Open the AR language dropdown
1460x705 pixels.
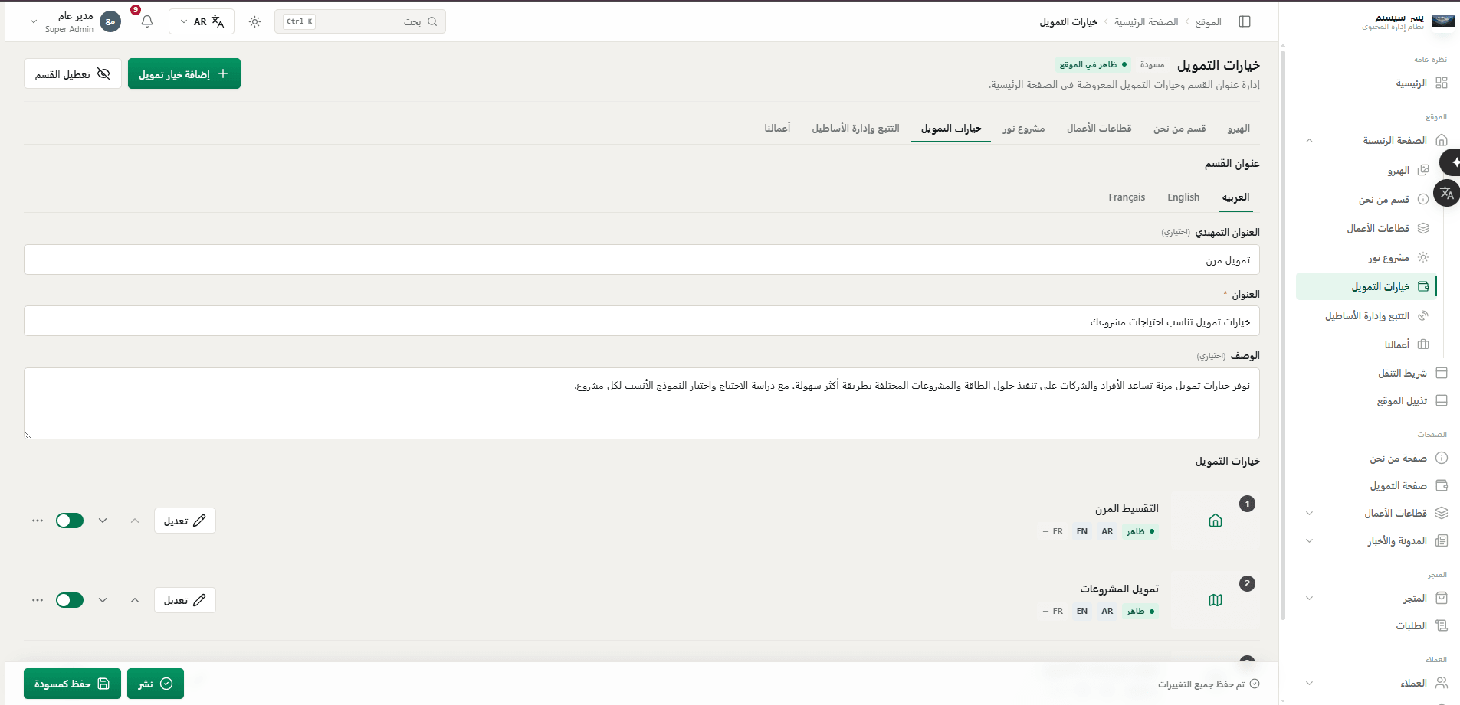202,21
